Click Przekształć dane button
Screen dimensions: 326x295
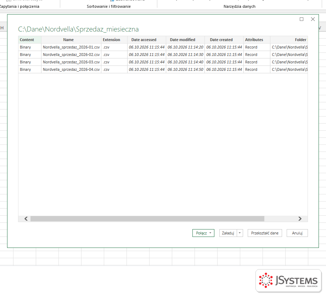coord(265,233)
